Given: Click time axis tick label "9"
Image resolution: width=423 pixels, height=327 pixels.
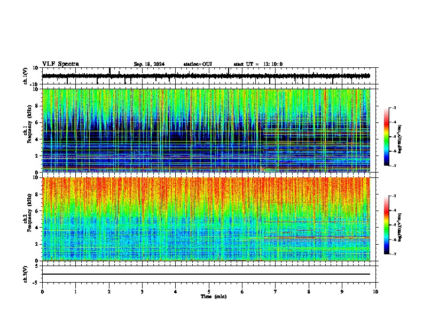Looking at the screenshot, I should coord(342,292).
